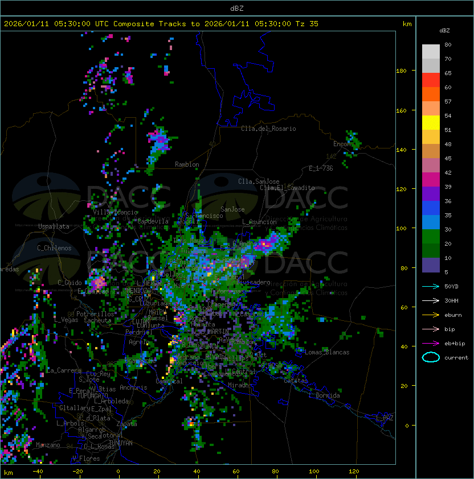Click the magenta eb+bip arrow in legend
Image resolution: width=474 pixels, height=479 pixels.
431,344
